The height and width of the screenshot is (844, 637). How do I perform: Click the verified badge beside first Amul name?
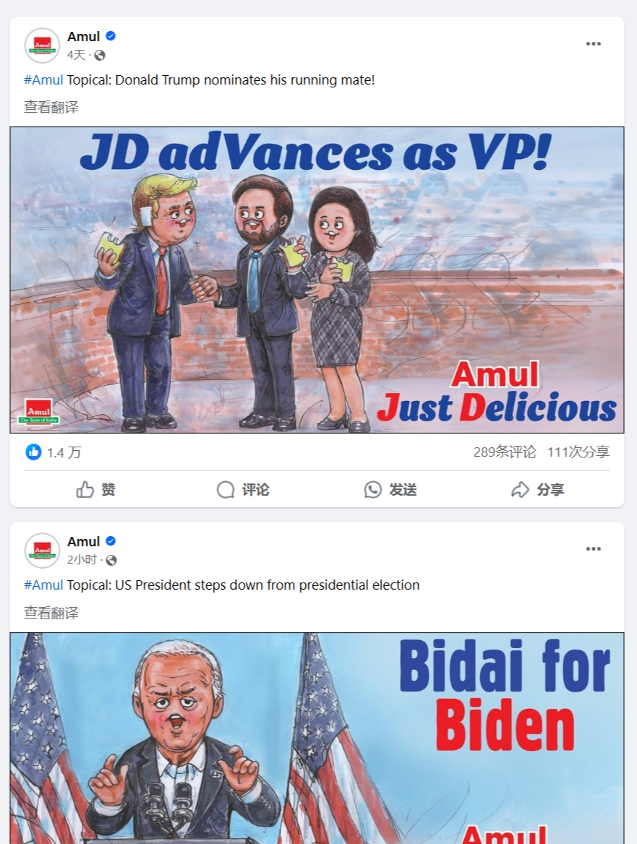(x=111, y=36)
